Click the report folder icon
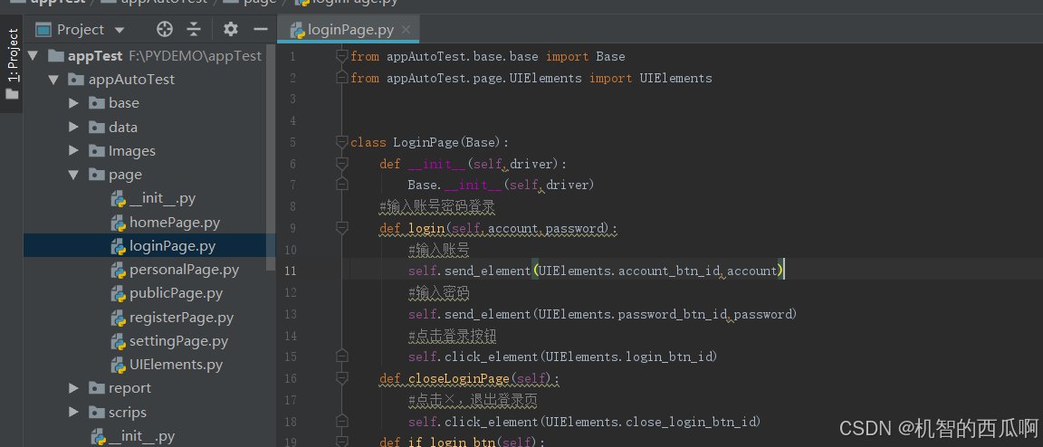The image size is (1043, 447). (x=97, y=388)
